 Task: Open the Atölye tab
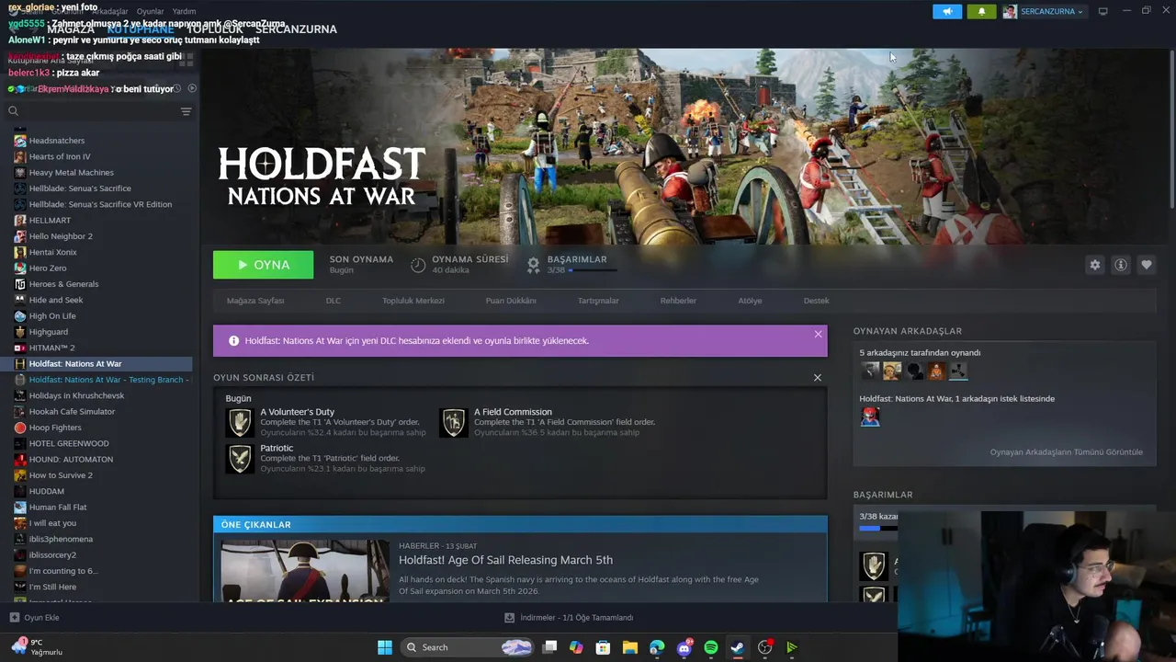(750, 301)
